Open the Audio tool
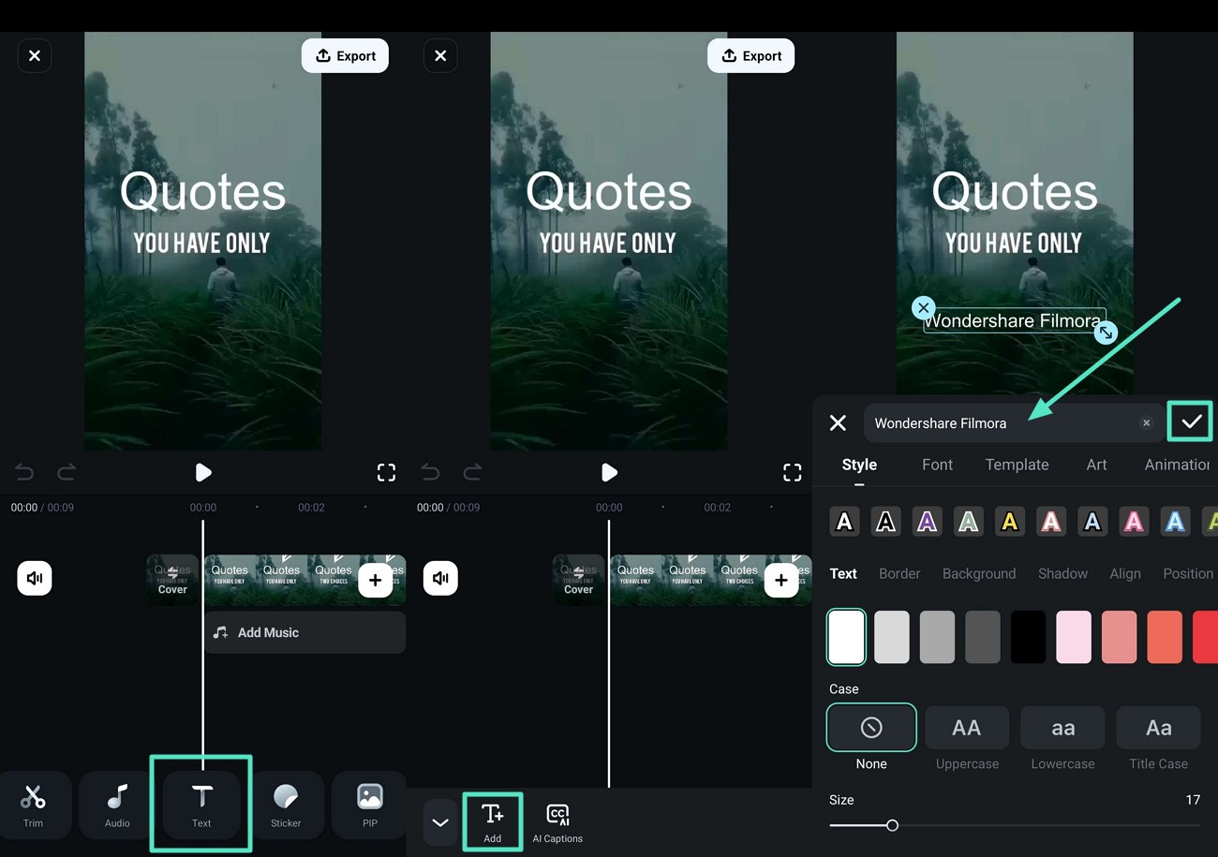The height and width of the screenshot is (857, 1218). (117, 804)
